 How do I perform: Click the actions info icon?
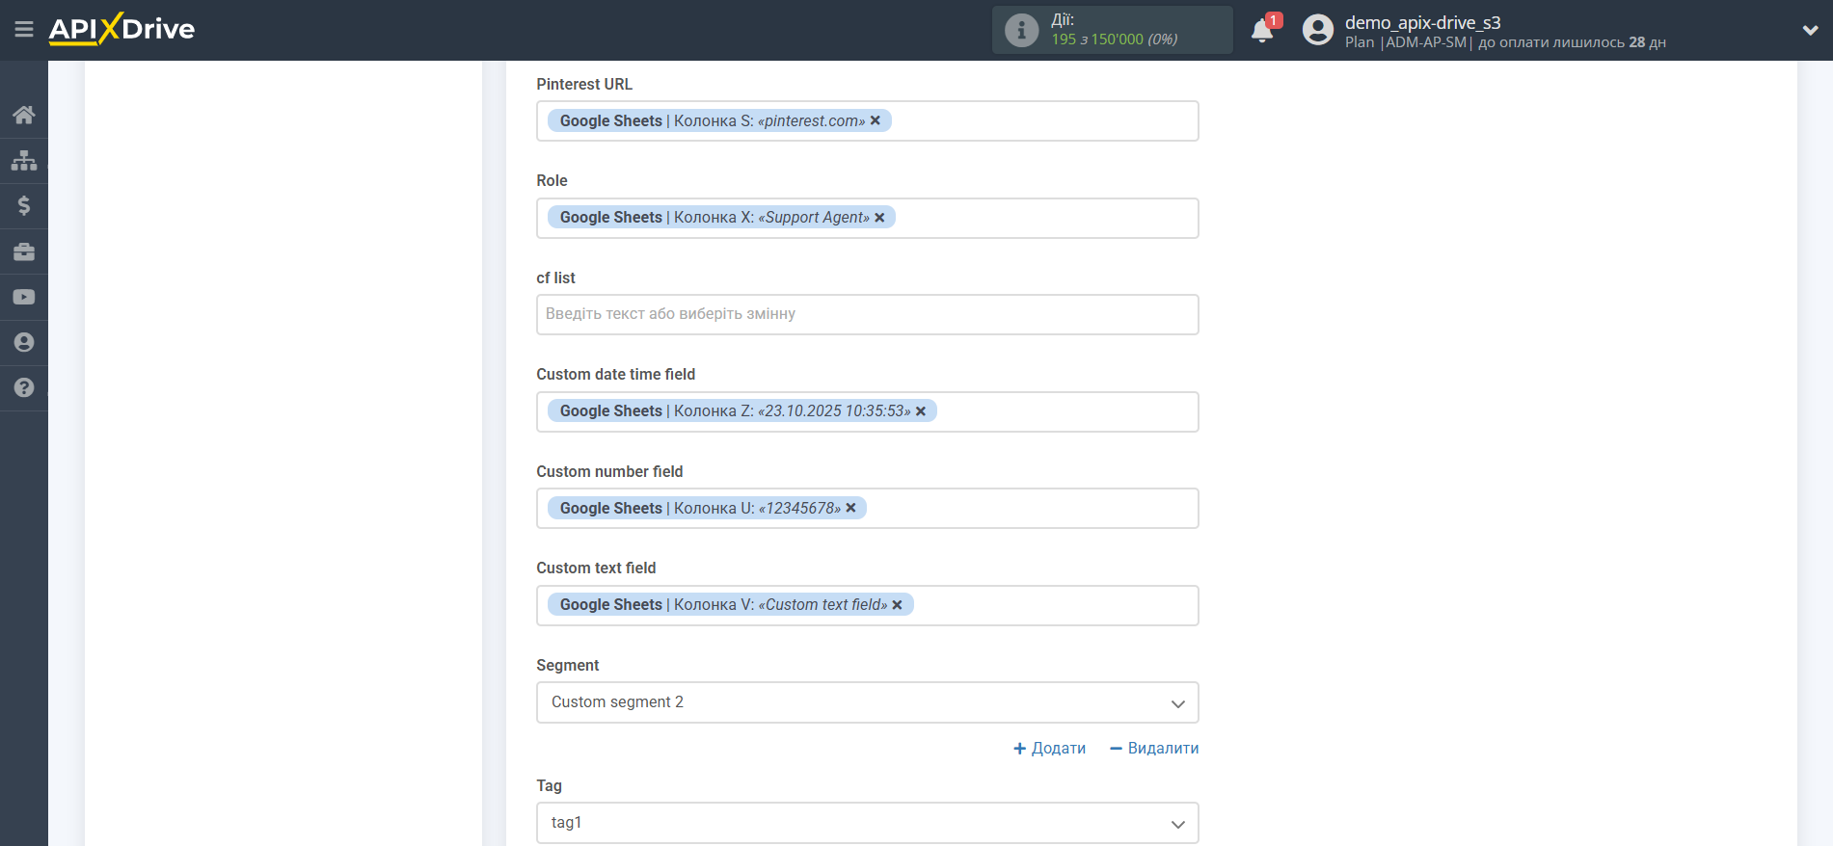point(1021,30)
